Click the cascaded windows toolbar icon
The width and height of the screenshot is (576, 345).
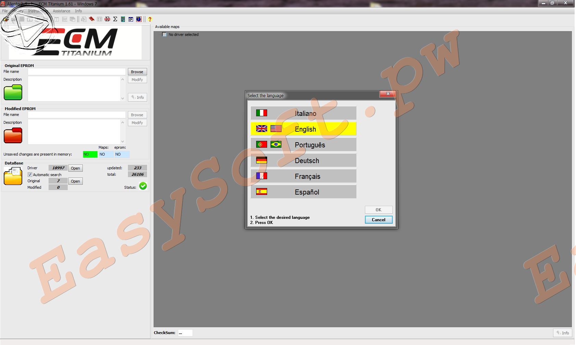[73, 19]
